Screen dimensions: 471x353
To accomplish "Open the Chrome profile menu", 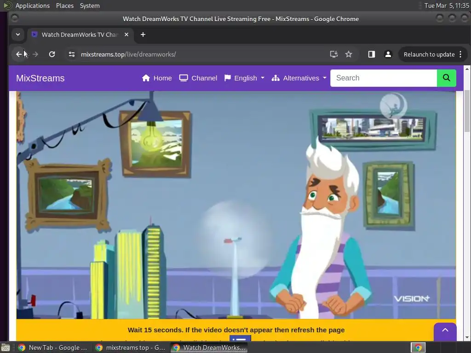I will 388,54.
